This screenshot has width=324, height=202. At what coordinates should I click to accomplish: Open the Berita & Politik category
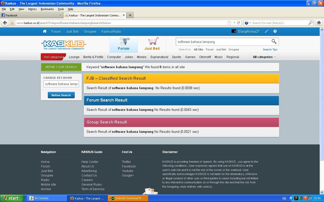tap(93, 57)
